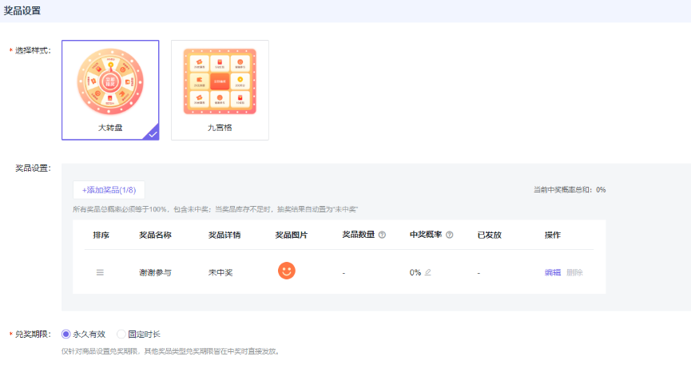Click 编辑 link for 谢谢参与 prize
The width and height of the screenshot is (691, 384).
[x=552, y=272]
